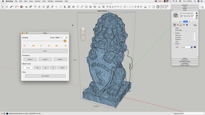Activate the Paint Bucket tool
Viewport: 205px width, 115px height.
click(69, 7)
